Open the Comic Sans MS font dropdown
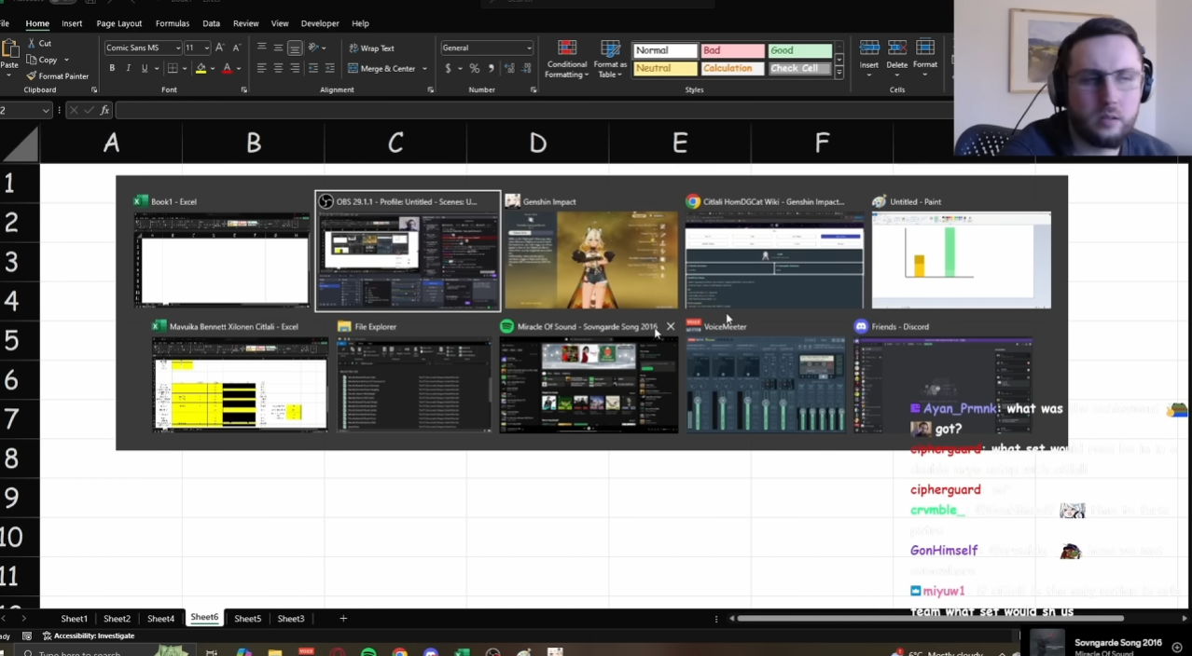The width and height of the screenshot is (1192, 656). click(177, 48)
